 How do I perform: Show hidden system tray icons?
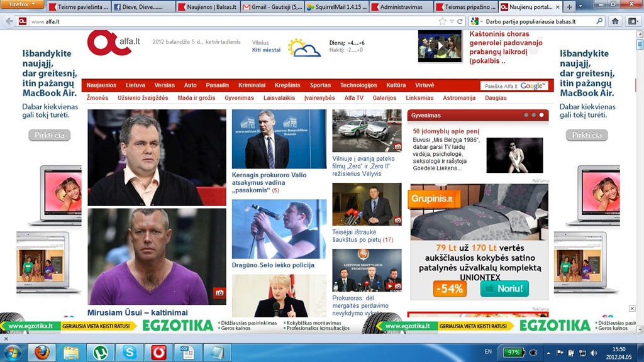pyautogui.click(x=548, y=353)
